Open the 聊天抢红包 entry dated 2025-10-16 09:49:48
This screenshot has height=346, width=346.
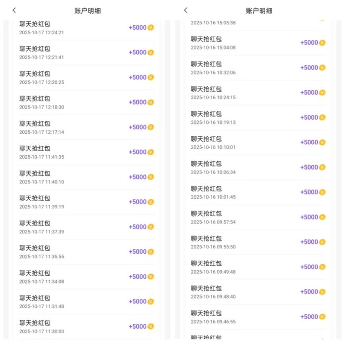pyautogui.click(x=258, y=267)
